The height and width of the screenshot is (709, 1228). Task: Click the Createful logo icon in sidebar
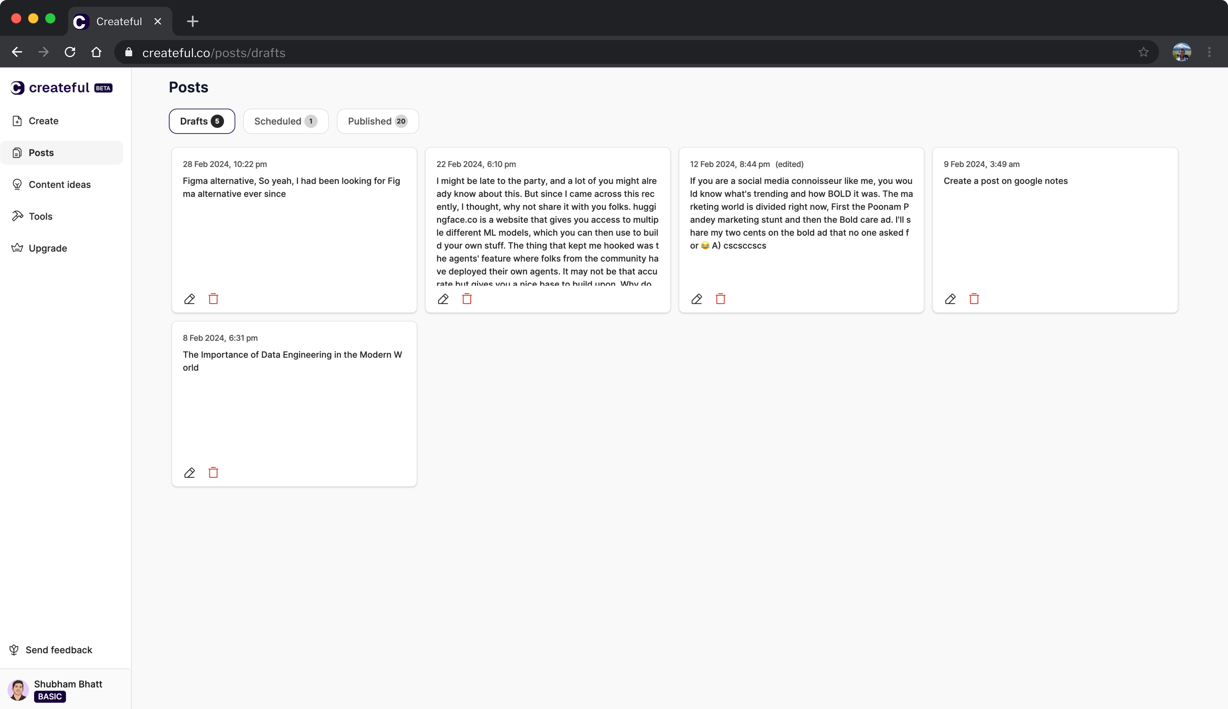[18, 88]
